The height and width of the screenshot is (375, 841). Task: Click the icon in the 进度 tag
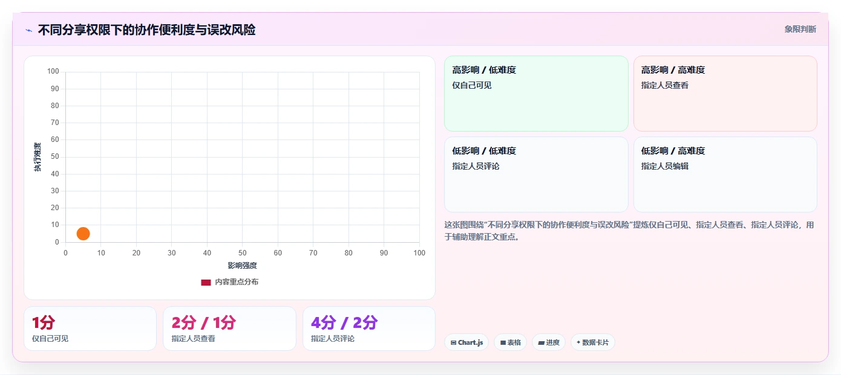541,343
